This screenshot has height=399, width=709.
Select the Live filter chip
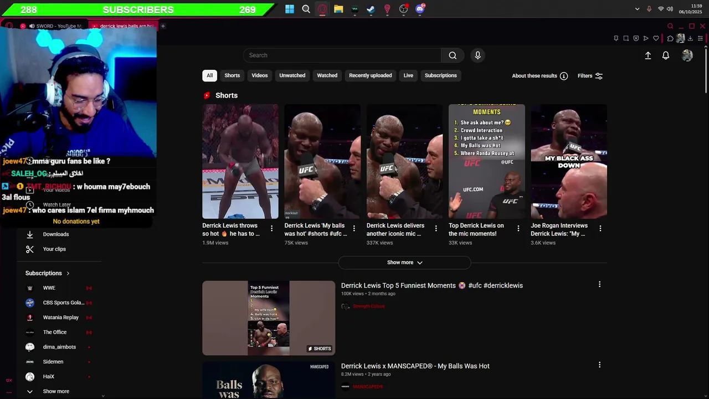408,75
